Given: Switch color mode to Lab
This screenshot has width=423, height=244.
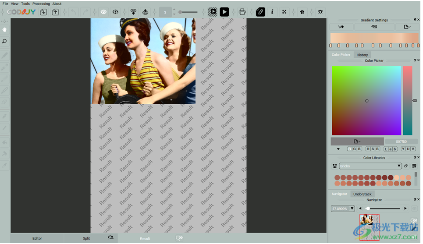Looking at the screenshot, I should (391, 149).
